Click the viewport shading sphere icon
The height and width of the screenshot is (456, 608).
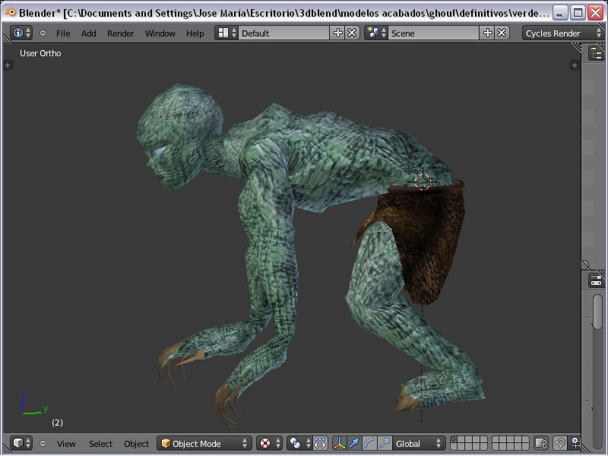pos(265,443)
